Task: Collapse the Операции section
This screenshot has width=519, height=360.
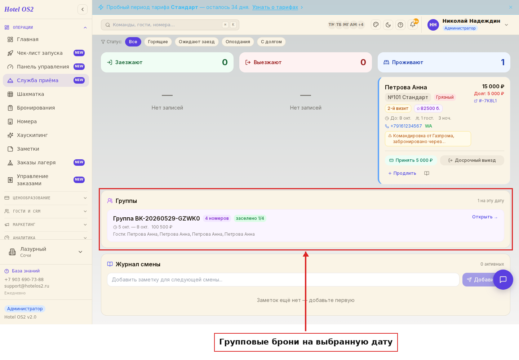Action: tap(46, 27)
